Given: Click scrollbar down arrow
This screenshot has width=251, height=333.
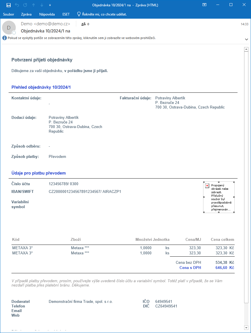Looking at the screenshot, I should (246, 328).
